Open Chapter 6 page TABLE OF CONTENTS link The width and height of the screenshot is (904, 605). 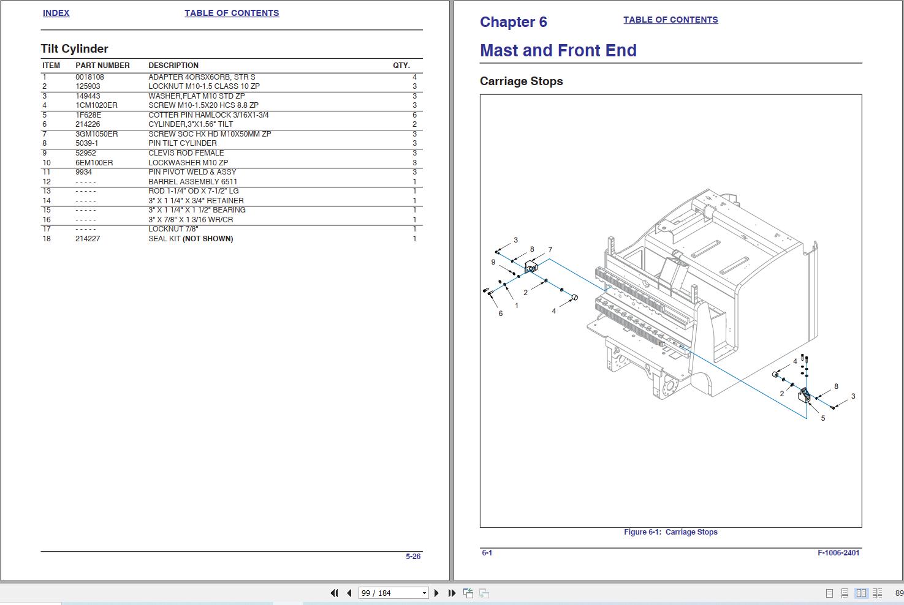pos(670,20)
